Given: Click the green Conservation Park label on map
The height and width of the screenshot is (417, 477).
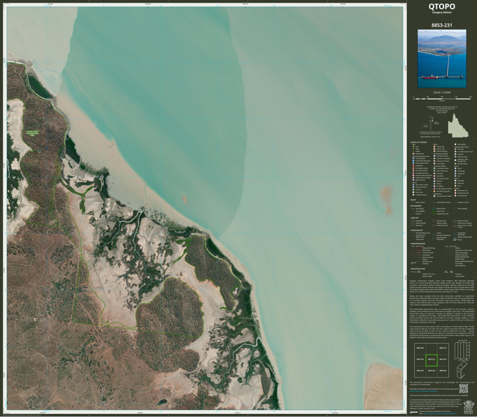Looking at the screenshot, I should tap(32, 133).
